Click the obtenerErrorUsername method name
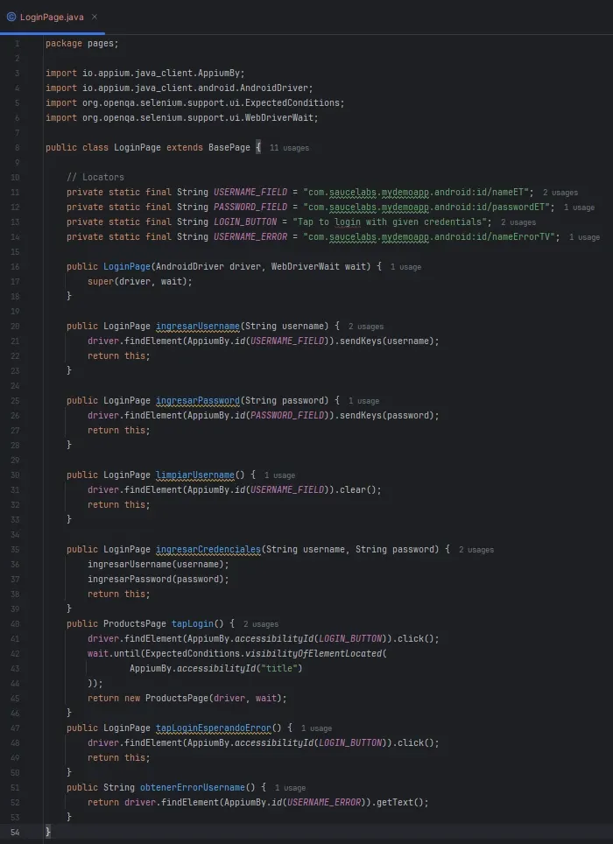 tap(193, 787)
